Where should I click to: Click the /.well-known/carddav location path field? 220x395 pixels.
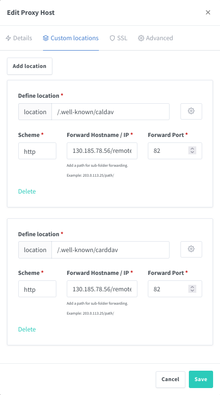(x=110, y=250)
